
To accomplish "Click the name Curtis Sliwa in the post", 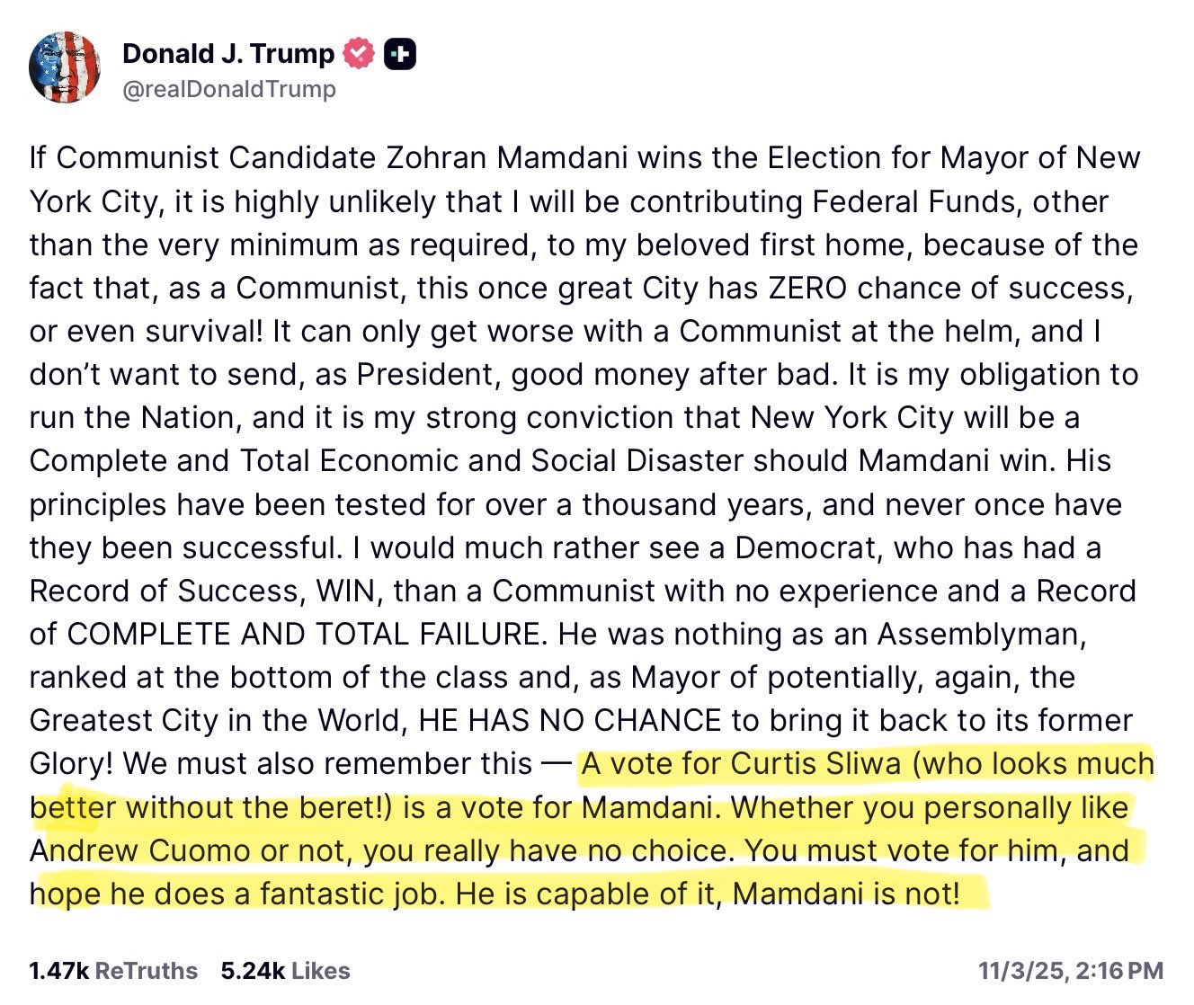I will pos(815,764).
